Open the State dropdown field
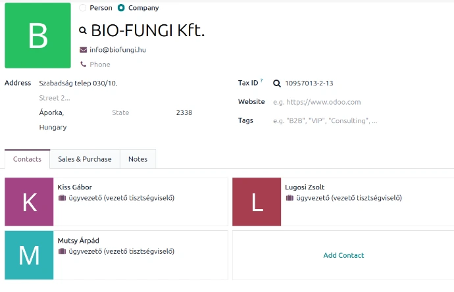The width and height of the screenshot is (454, 292). click(x=138, y=113)
